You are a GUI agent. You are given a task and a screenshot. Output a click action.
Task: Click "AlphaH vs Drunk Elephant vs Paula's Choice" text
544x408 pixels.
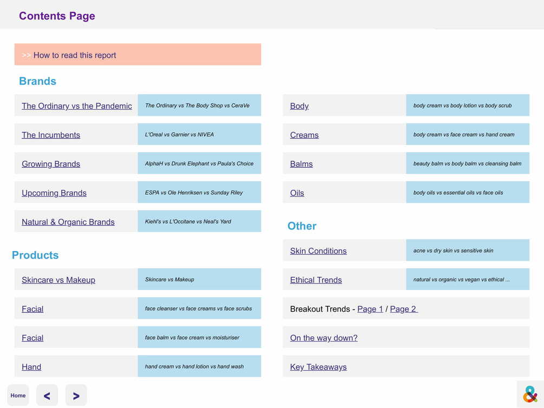point(199,163)
